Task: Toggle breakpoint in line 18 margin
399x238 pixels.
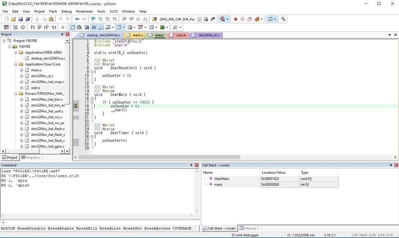Action: [76, 106]
